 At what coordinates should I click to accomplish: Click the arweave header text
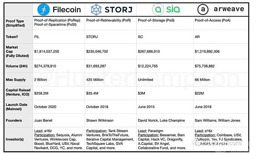[229, 9]
